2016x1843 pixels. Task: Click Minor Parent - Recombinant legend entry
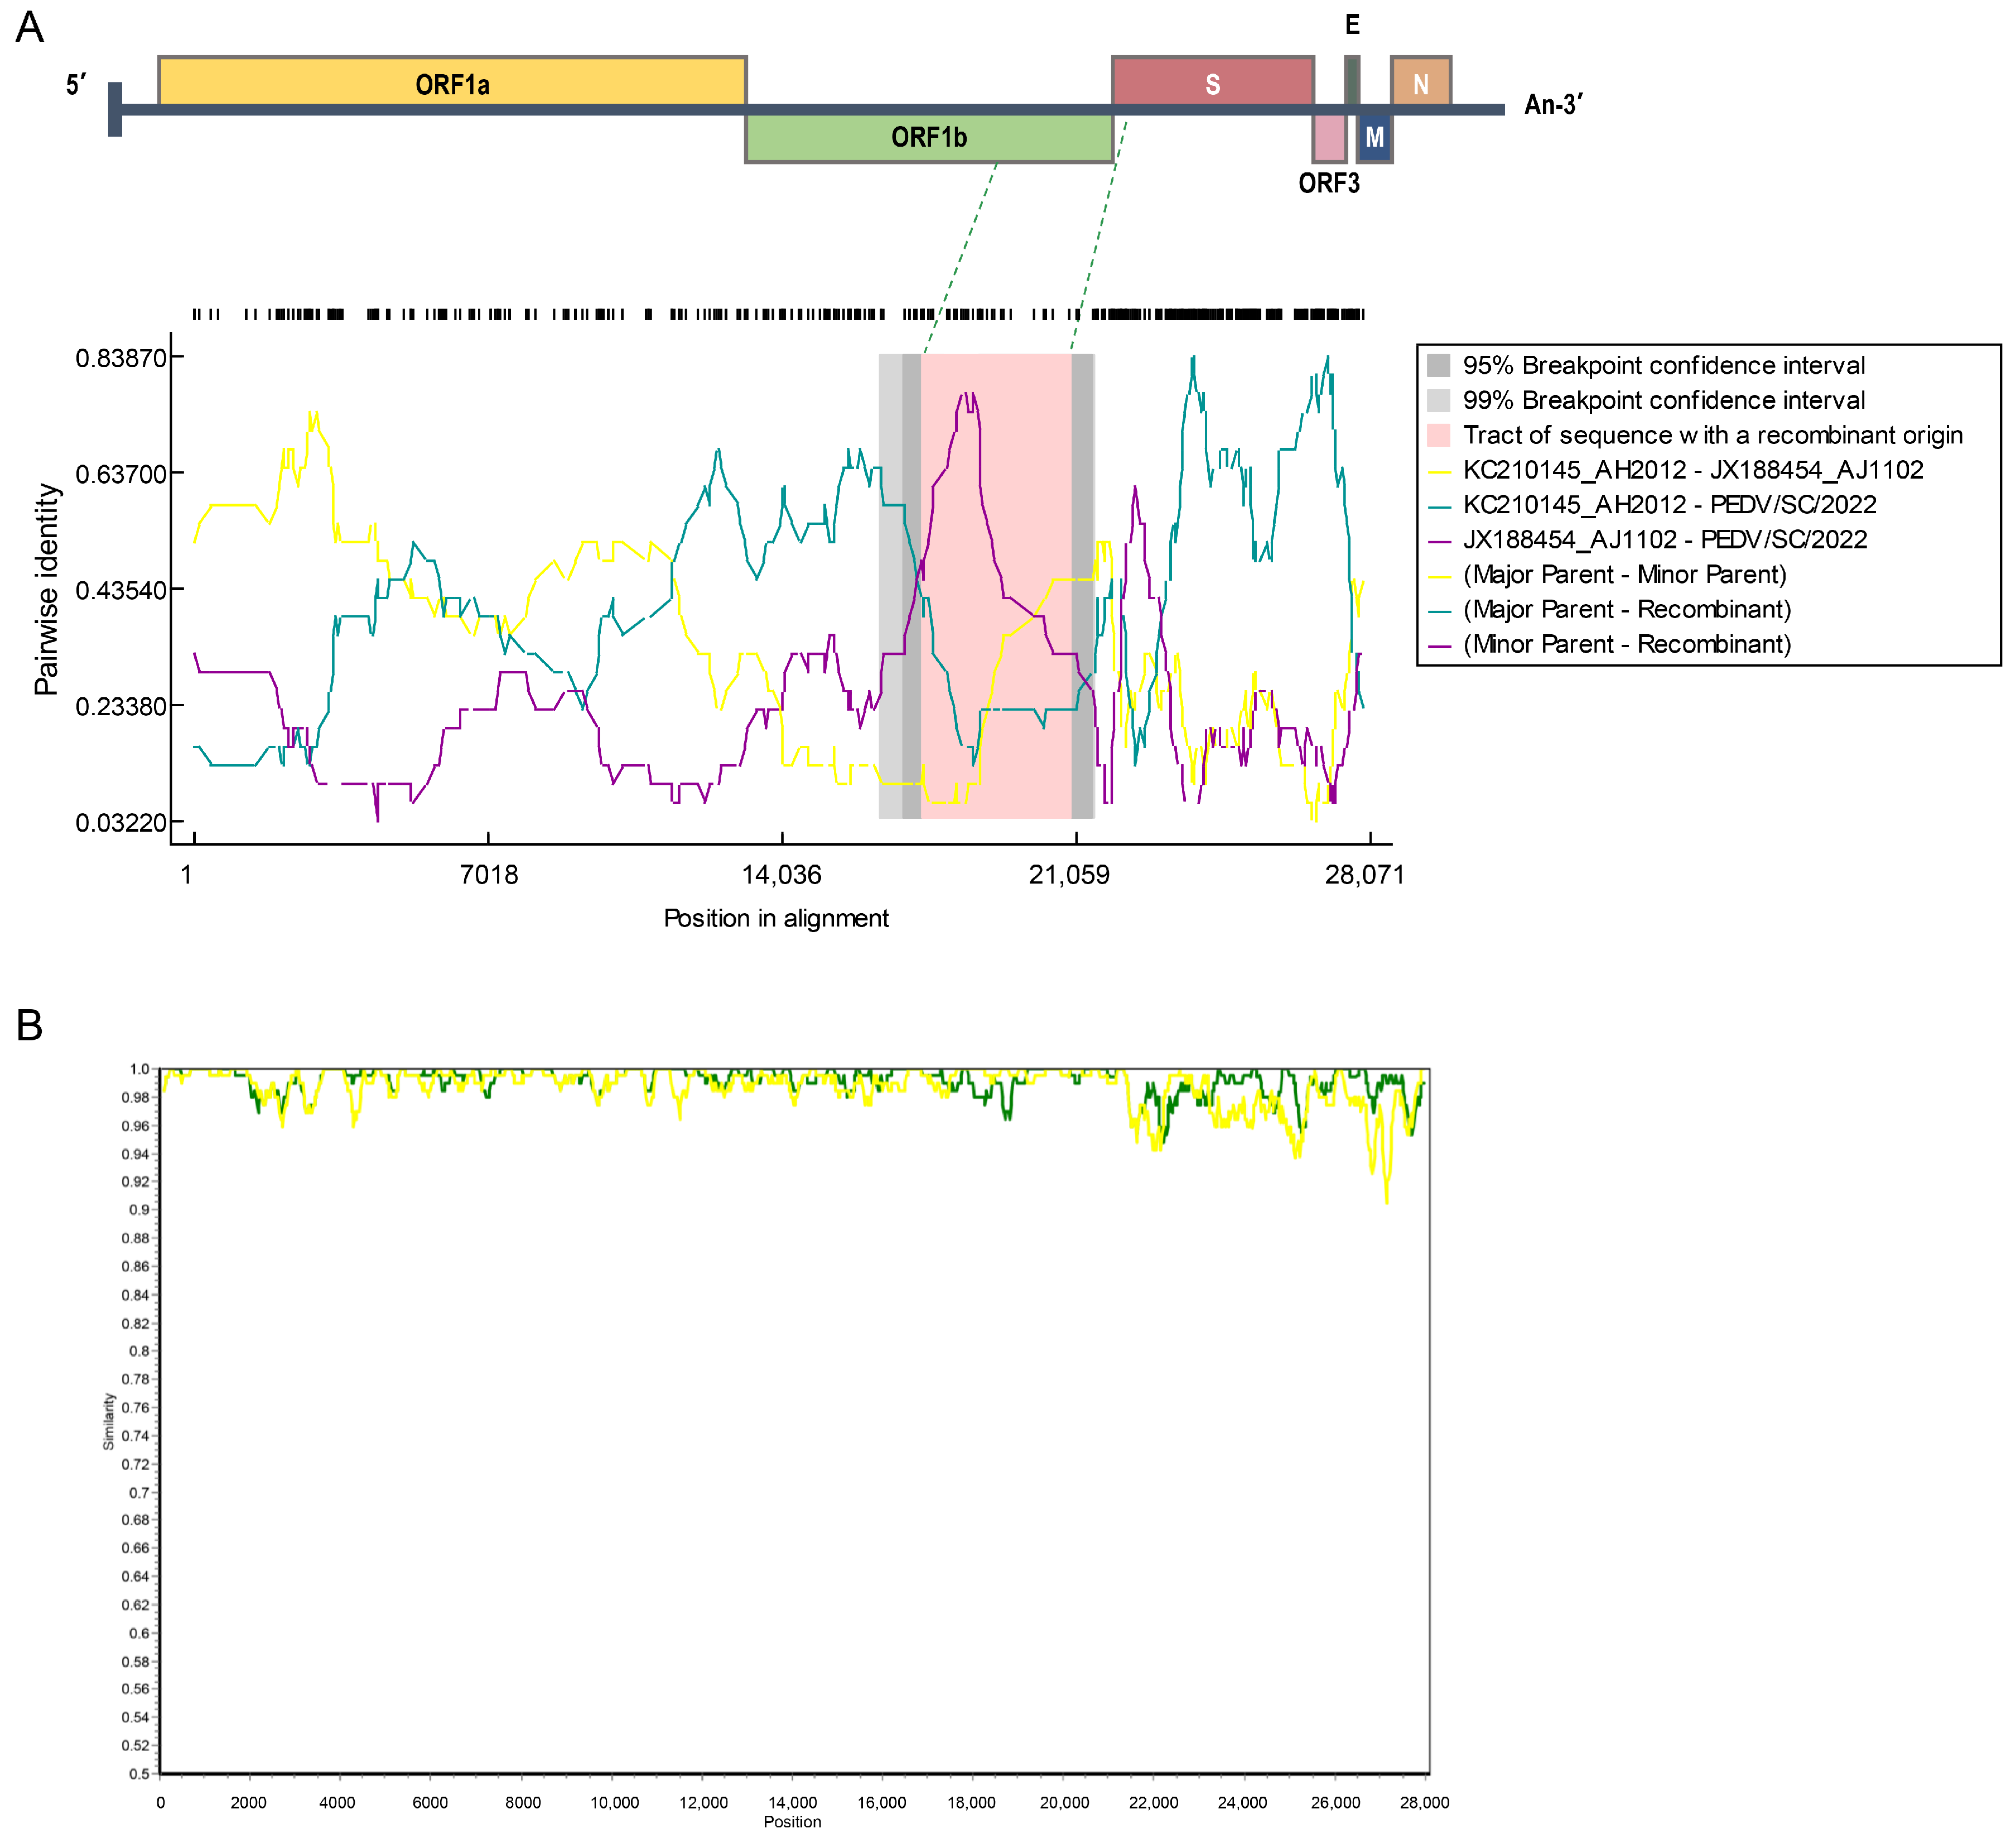[x=1626, y=645]
